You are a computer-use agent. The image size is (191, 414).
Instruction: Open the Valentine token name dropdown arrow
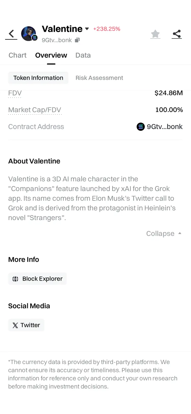pyautogui.click(x=87, y=29)
